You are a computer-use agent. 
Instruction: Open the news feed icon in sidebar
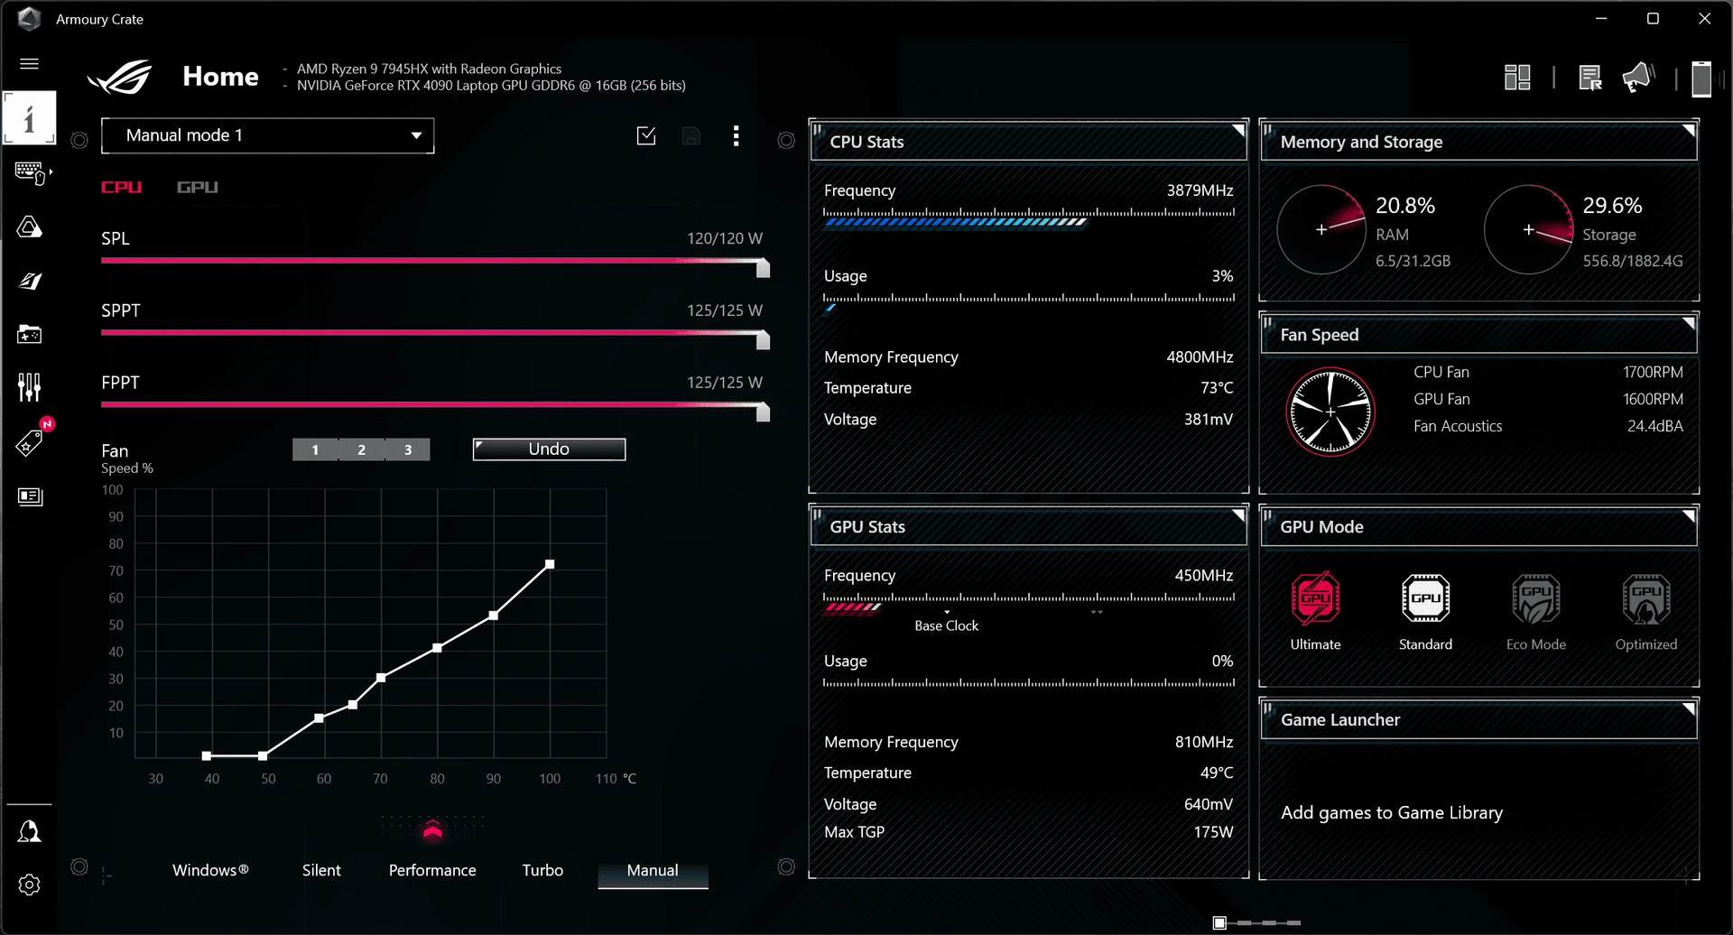[30, 496]
